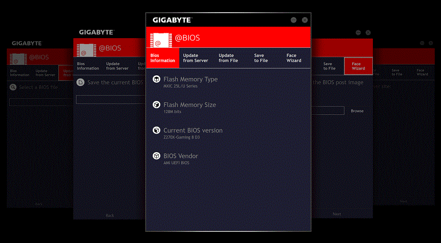Click the Current BIOS version heading

(x=193, y=130)
